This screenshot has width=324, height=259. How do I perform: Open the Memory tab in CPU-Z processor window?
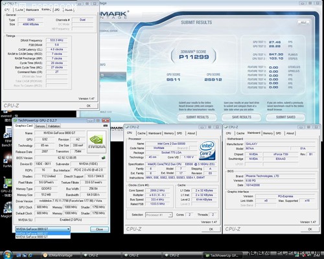(x=169, y=133)
